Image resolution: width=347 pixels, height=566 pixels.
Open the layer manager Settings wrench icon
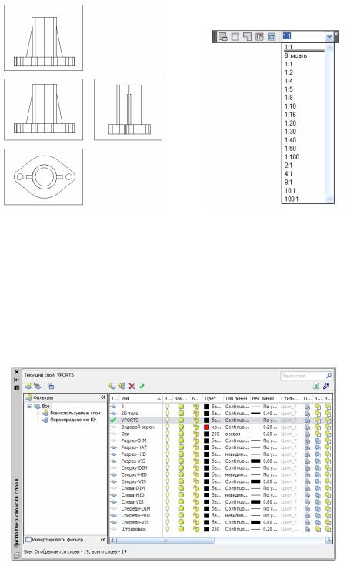pos(326,386)
